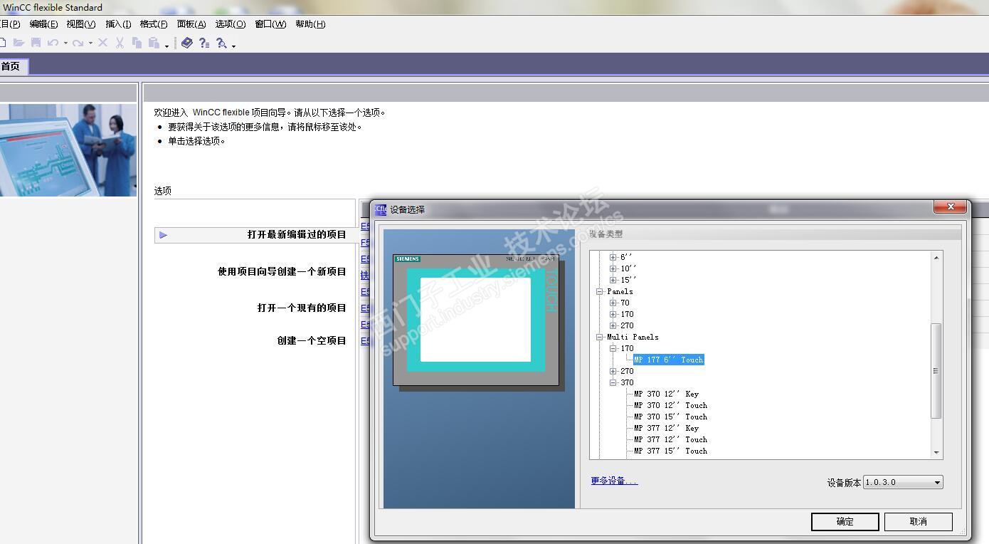The width and height of the screenshot is (989, 544).
Task: Open toolbar options arrow beside Paste icon
Action: [x=167, y=46]
